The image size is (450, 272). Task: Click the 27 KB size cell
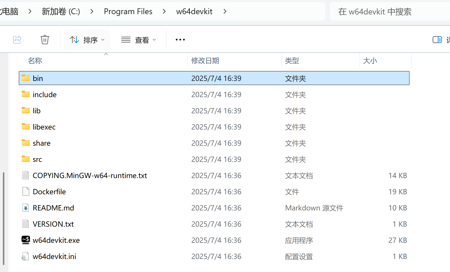[398, 240]
